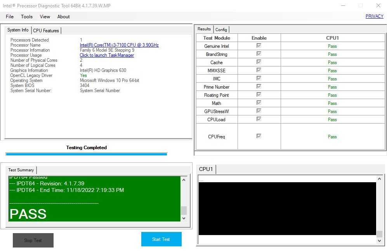Click the Testing Completed status label
Image resolution: width=387 pixels, height=251 pixels.
pyautogui.click(x=87, y=148)
